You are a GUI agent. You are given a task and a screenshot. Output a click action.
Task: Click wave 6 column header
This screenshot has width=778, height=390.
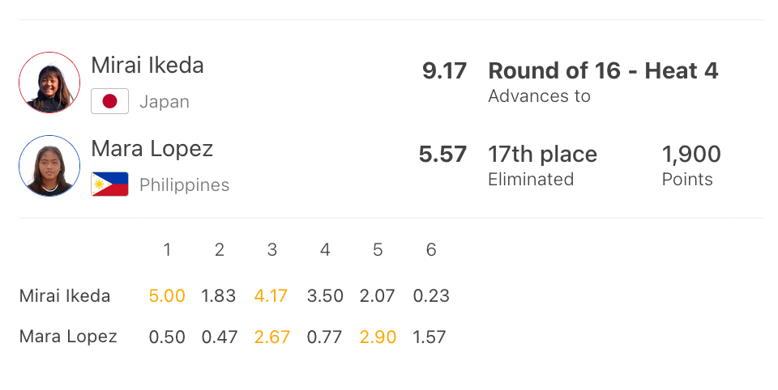[x=430, y=250]
